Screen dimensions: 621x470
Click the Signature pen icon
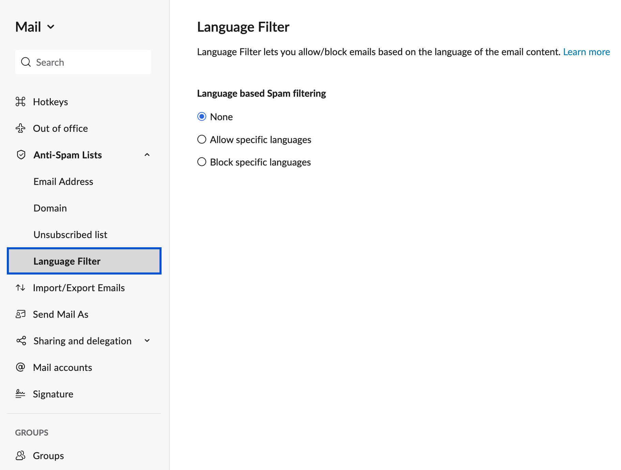(x=20, y=394)
